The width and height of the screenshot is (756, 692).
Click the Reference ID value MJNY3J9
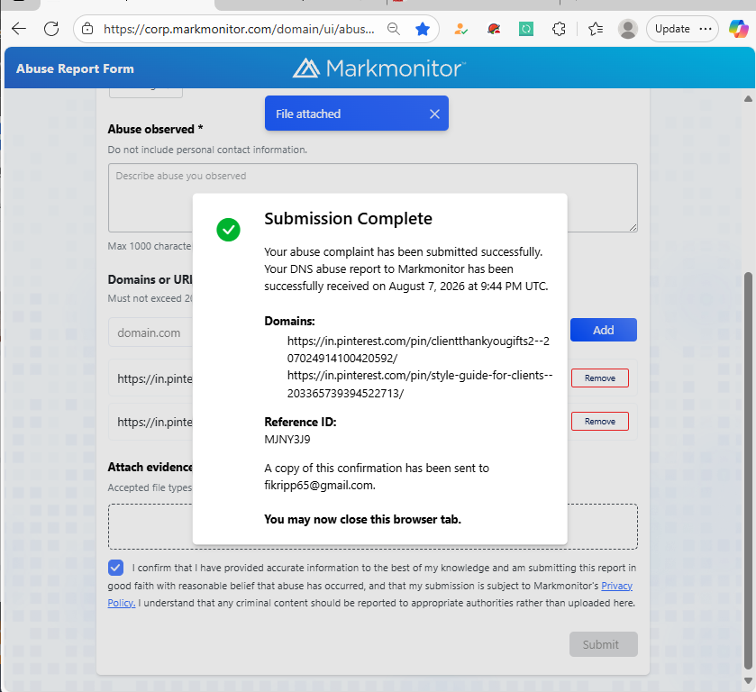tap(287, 440)
